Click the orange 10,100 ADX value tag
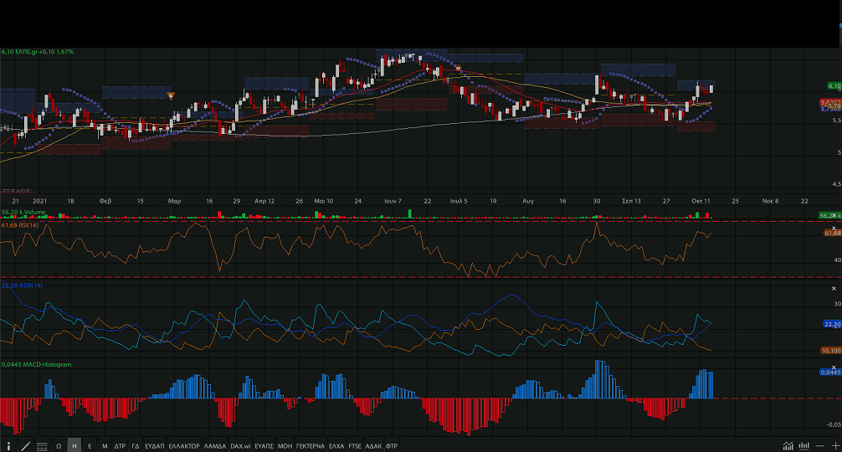The width and height of the screenshot is (842, 452). point(831,351)
